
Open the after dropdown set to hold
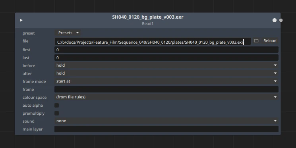[166, 73]
